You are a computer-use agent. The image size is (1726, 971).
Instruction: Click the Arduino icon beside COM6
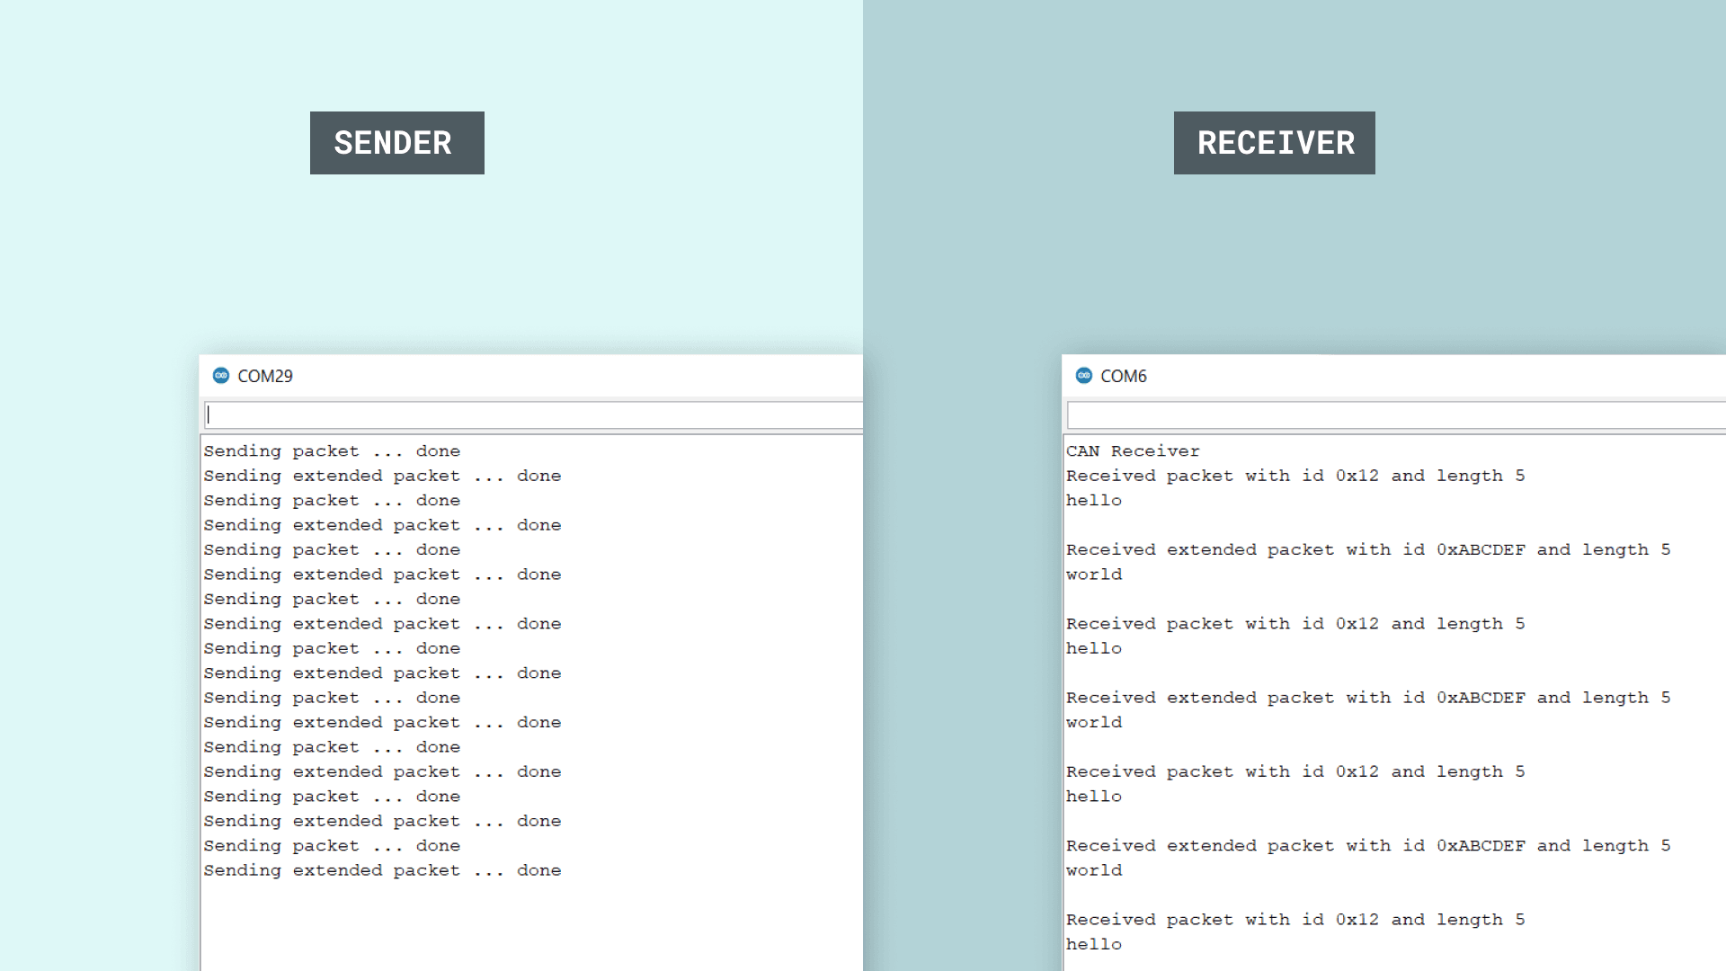(1084, 376)
